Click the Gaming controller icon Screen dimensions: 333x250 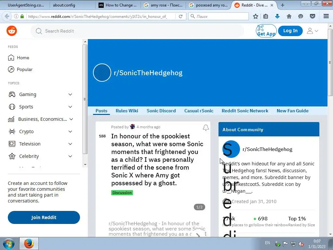12,94
